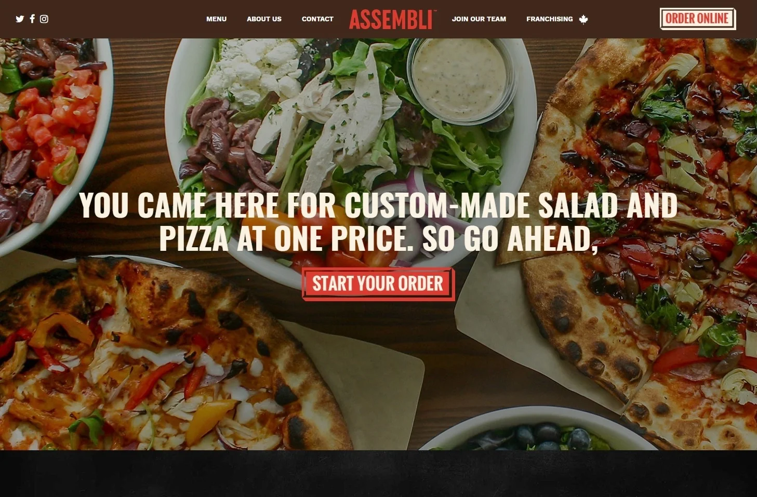Open the JOIN OUR TEAM page

click(x=479, y=19)
